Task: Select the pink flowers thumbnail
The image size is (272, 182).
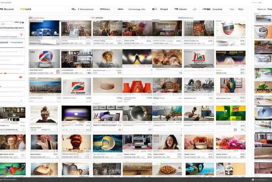Action: pyautogui.click(x=230, y=142)
